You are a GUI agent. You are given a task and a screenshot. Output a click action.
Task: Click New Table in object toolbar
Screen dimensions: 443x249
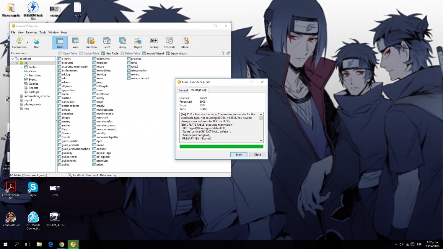point(110,53)
